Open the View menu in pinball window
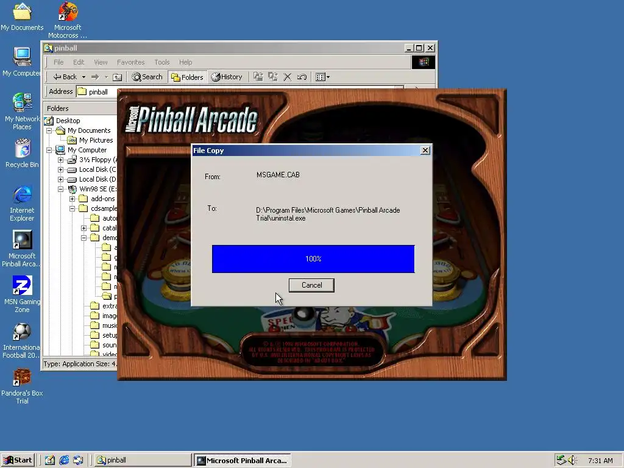The height and width of the screenshot is (468, 624). 101,62
